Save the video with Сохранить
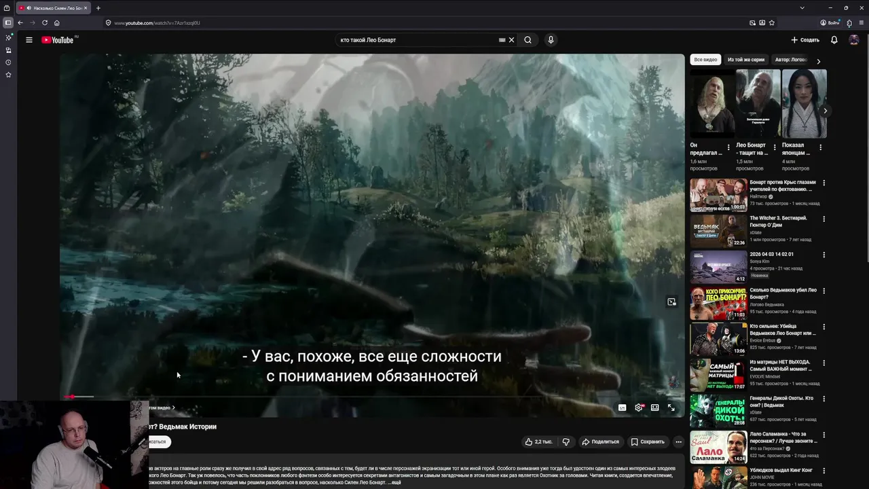This screenshot has height=489, width=869. [648, 441]
